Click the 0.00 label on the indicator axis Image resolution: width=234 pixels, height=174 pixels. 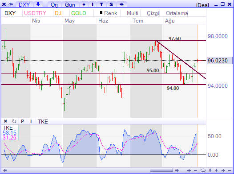pyautogui.click(x=213, y=155)
